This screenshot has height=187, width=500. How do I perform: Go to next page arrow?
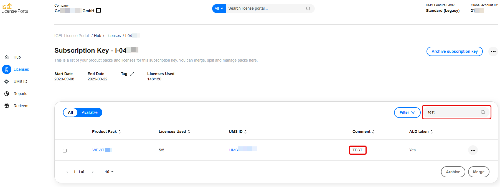(x=93, y=172)
